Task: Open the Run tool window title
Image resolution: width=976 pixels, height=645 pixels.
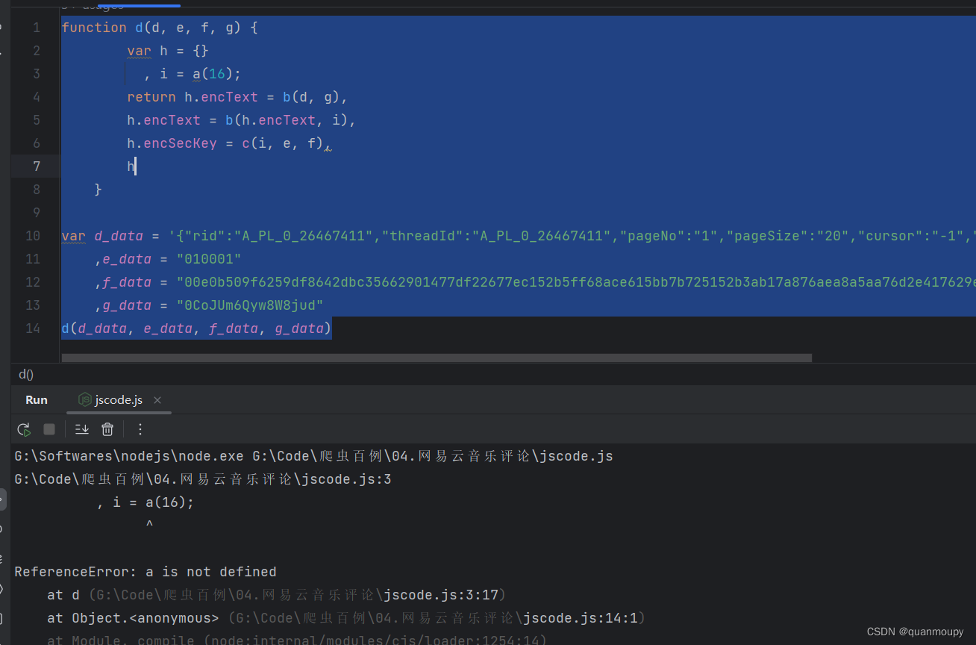Action: (x=37, y=400)
